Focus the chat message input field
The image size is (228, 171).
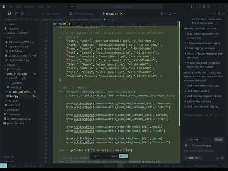[x=203, y=151]
